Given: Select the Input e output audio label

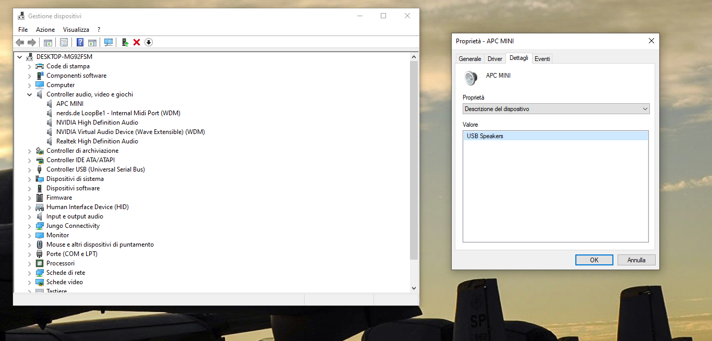Looking at the screenshot, I should pos(75,216).
